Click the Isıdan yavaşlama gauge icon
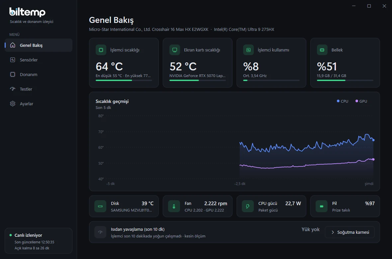 [100, 232]
